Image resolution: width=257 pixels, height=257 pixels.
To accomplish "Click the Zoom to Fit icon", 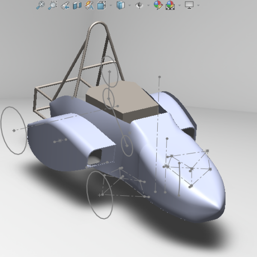I will 40,6.
